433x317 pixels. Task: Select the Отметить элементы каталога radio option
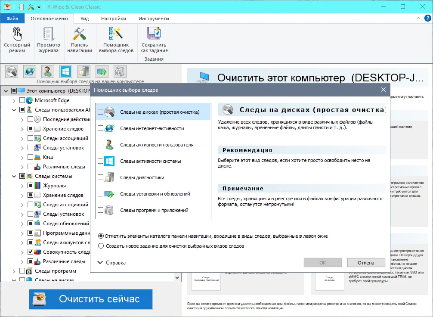click(101, 236)
